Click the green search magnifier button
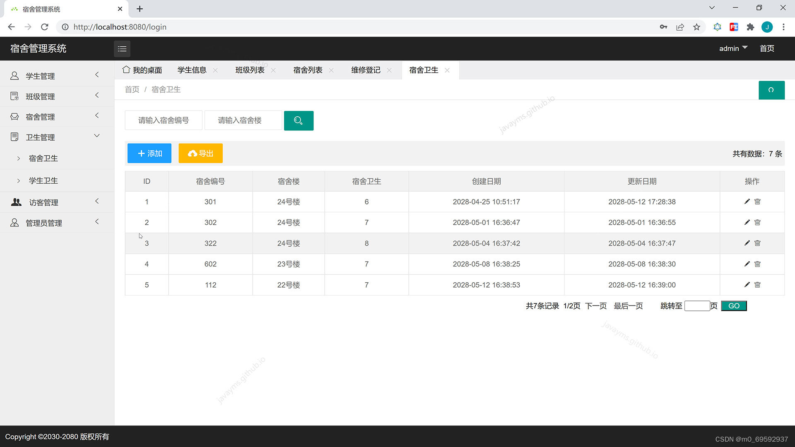This screenshot has width=795, height=447. (299, 120)
